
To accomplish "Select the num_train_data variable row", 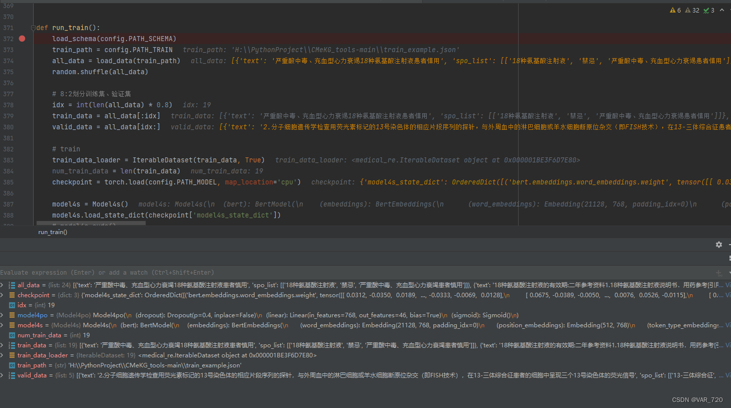I will tap(365, 335).
